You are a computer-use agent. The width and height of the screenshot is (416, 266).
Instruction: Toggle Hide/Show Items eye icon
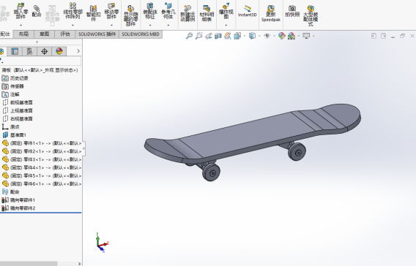[267, 36]
